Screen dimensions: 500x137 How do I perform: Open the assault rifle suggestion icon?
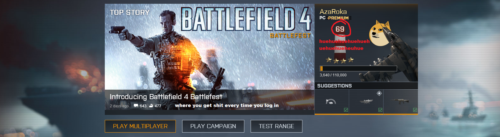tap(399, 101)
